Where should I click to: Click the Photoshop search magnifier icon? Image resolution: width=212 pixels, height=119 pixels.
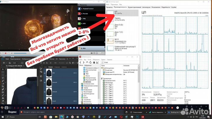point(70,63)
